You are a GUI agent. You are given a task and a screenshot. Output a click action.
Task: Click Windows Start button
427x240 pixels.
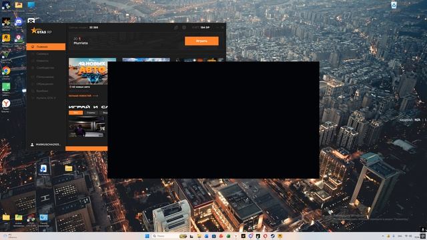pyautogui.click(x=147, y=236)
